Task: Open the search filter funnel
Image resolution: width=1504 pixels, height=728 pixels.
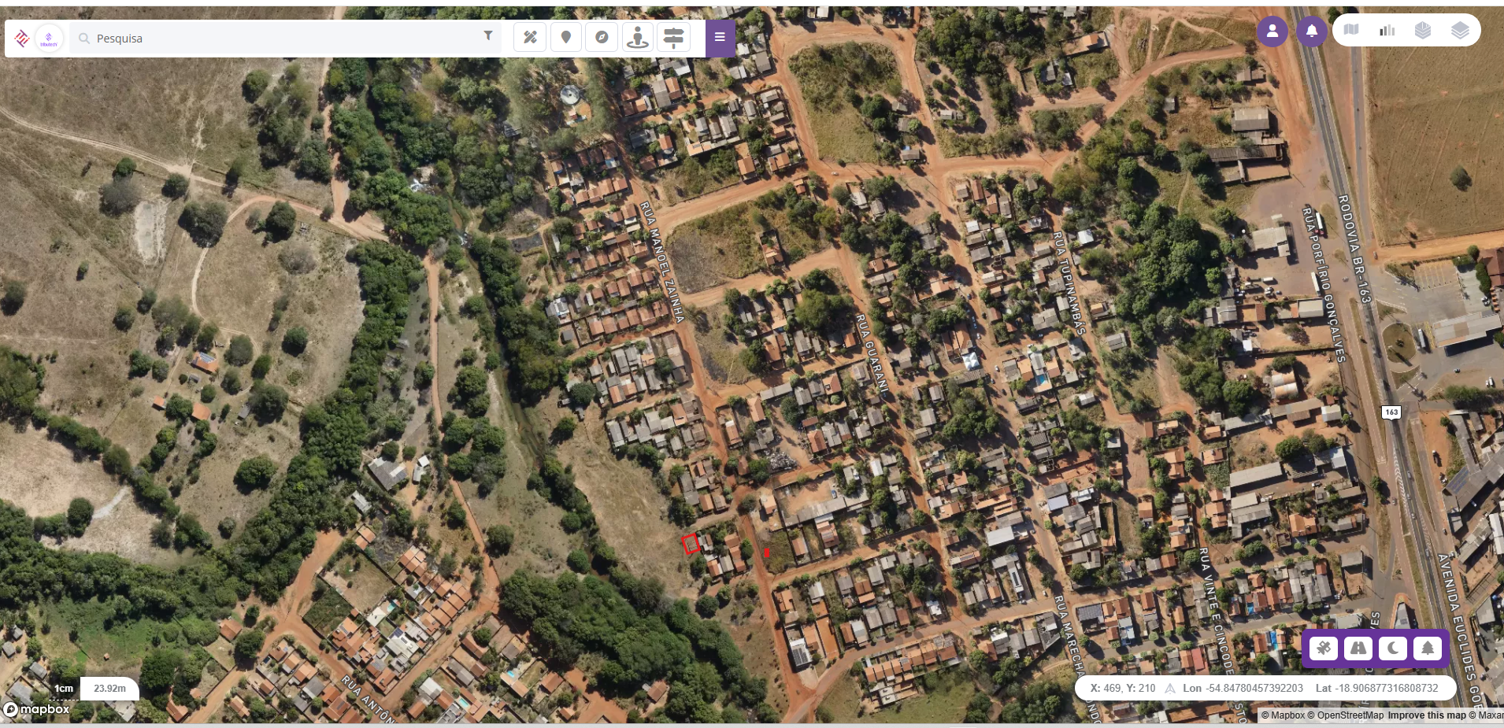Action: pyautogui.click(x=488, y=35)
